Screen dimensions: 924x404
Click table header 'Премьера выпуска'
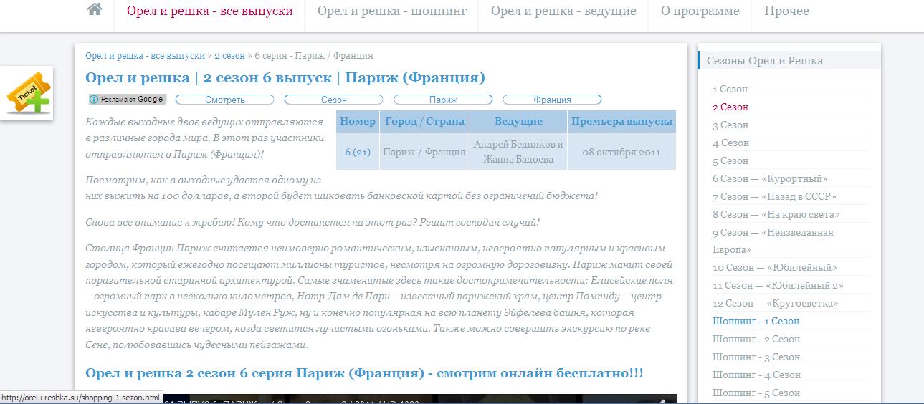[x=621, y=121]
